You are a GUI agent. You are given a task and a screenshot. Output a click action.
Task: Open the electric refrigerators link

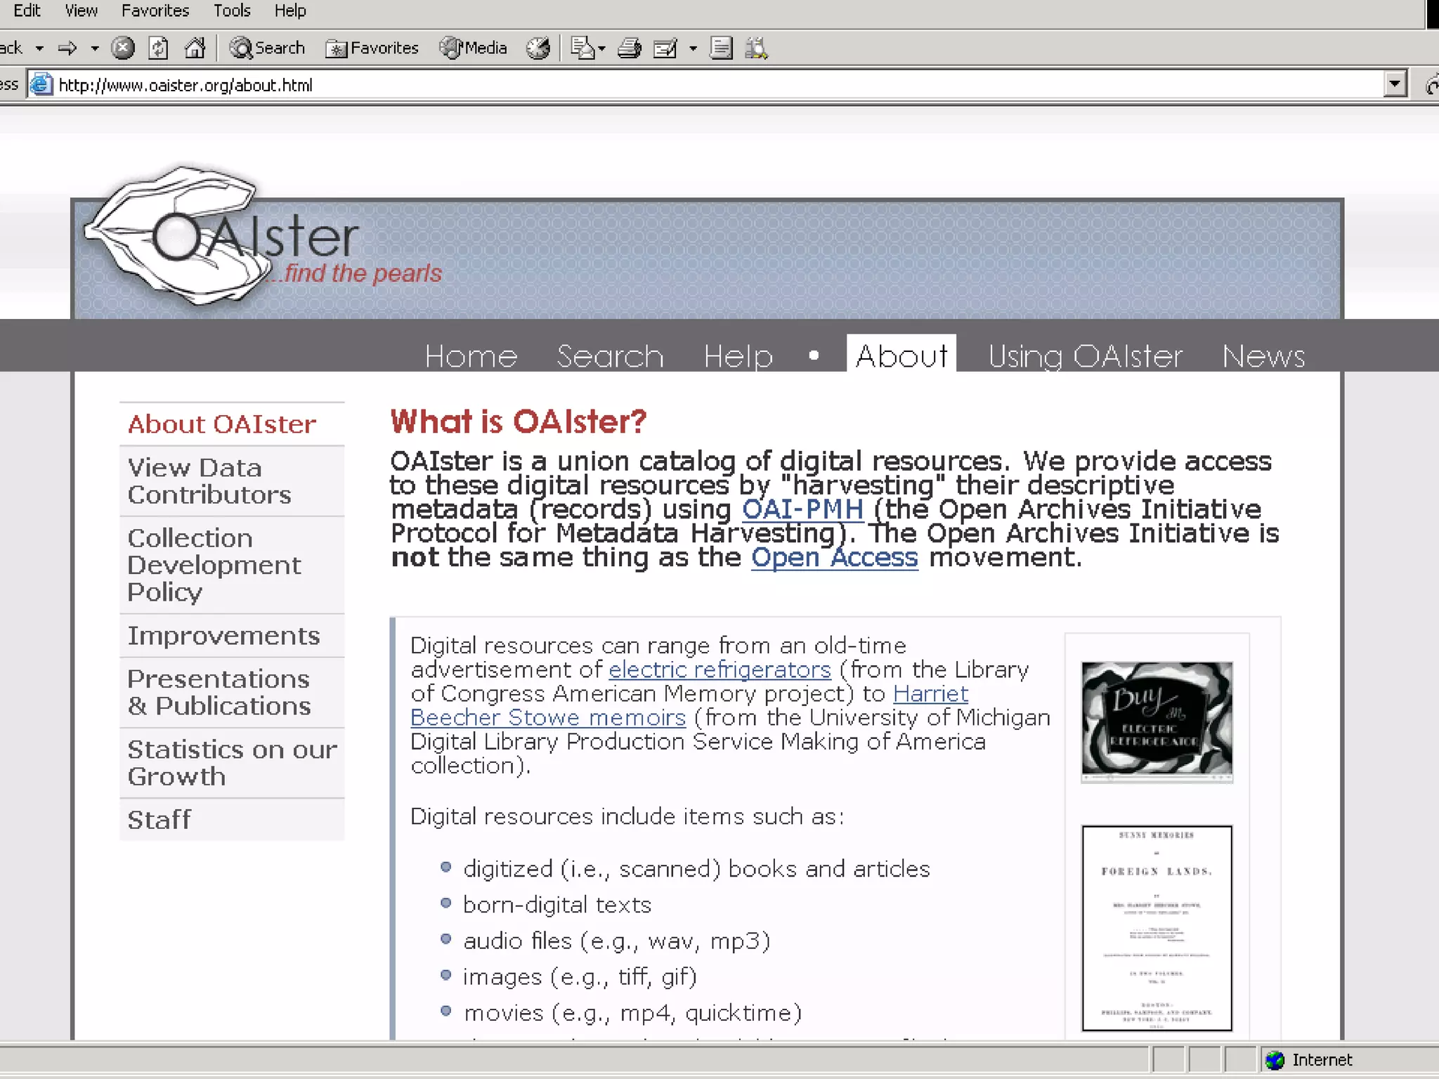coord(719,669)
